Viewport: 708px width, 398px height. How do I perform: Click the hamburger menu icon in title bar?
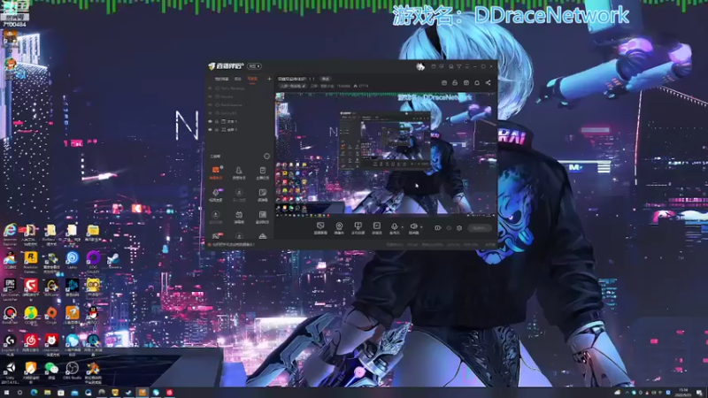[x=467, y=66]
